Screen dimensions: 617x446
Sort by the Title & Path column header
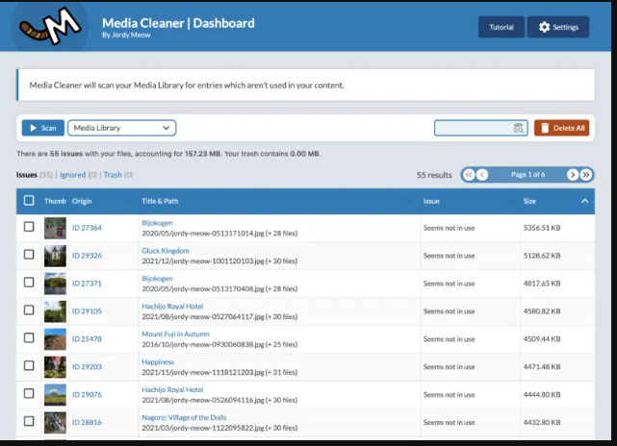(x=160, y=201)
